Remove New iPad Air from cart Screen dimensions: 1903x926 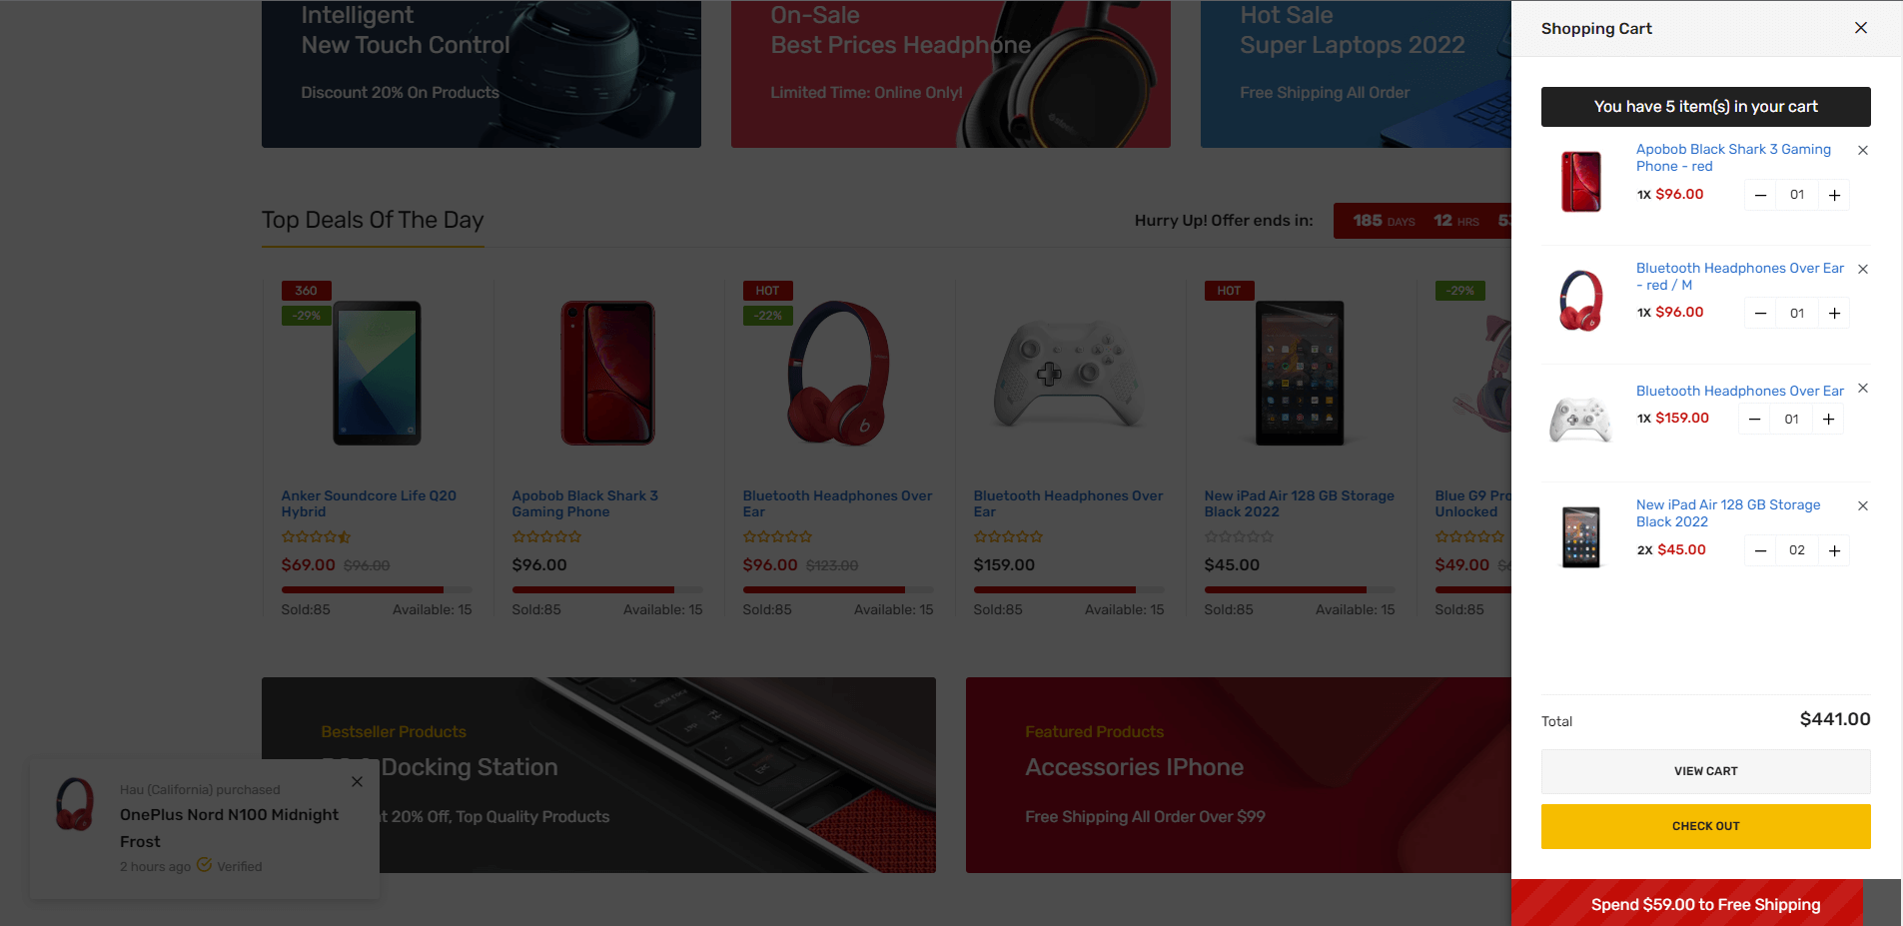pyautogui.click(x=1862, y=506)
